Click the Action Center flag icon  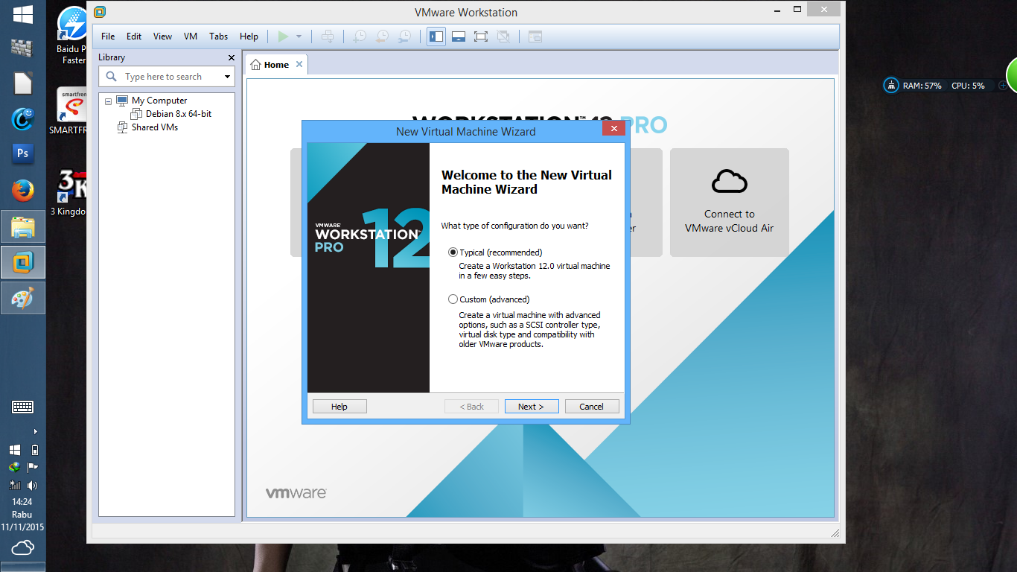(x=32, y=468)
